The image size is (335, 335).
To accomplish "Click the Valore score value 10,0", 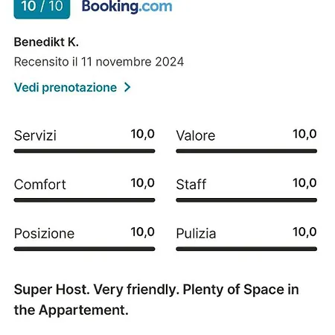I will (304, 134).
